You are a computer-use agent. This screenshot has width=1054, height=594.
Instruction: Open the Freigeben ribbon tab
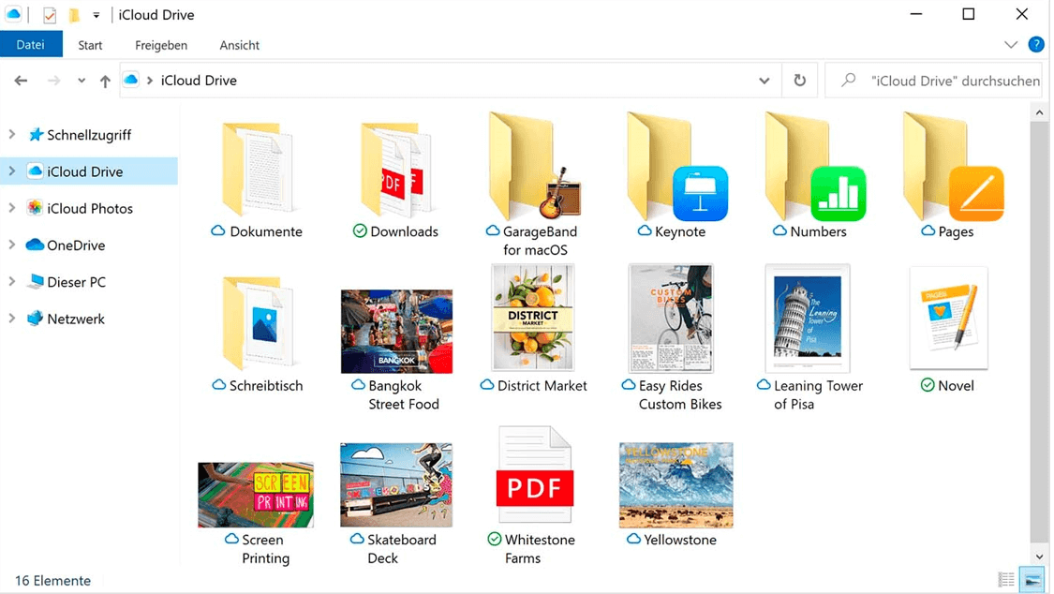161,45
